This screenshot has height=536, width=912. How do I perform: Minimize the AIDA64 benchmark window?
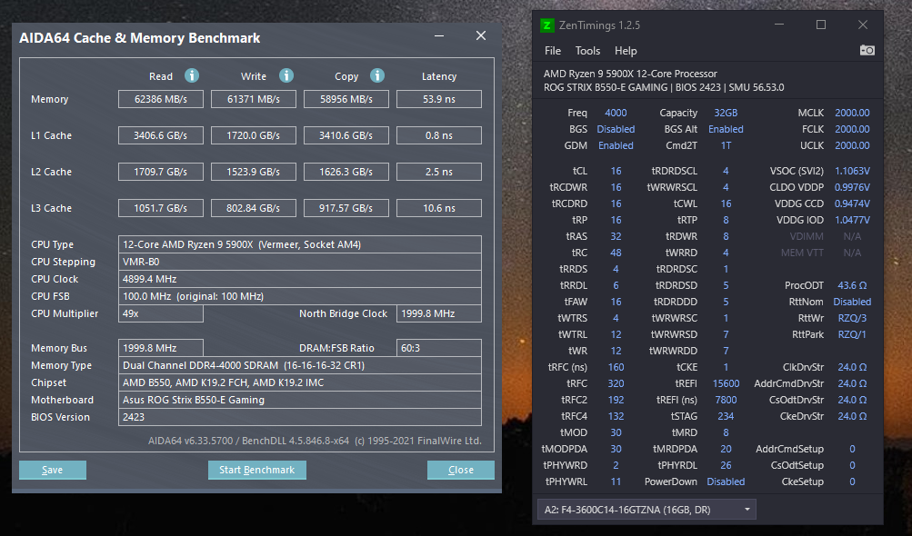[x=439, y=36]
